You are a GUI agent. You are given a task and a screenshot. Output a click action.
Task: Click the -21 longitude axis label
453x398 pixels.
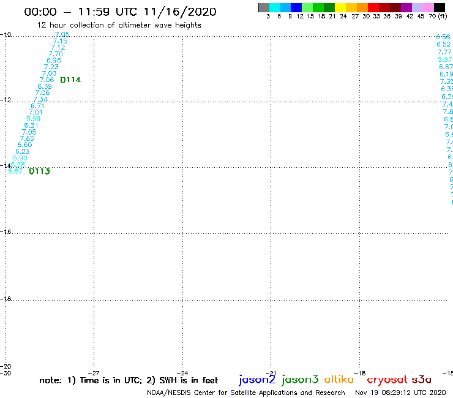[271, 373]
